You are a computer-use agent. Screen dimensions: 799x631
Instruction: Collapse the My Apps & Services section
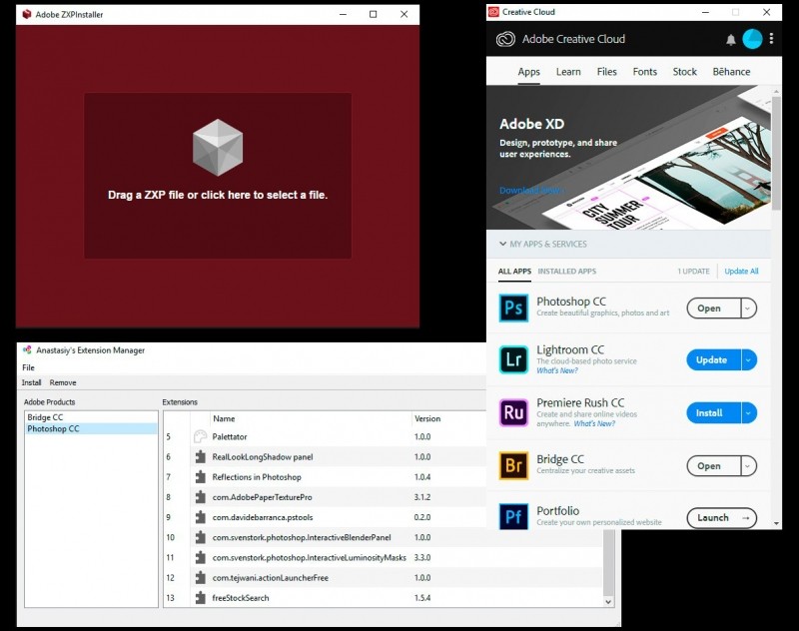click(503, 244)
